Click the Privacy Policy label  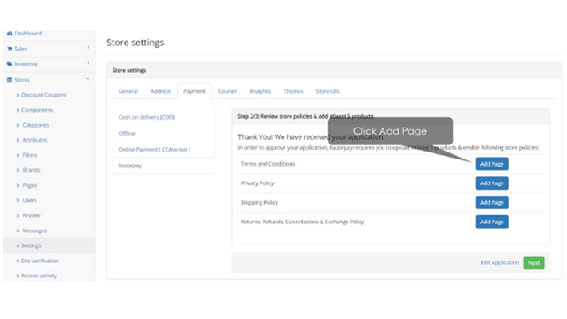coord(257,183)
